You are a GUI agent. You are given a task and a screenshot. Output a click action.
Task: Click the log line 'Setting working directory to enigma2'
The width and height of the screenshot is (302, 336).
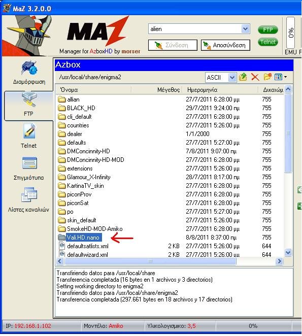(x=100, y=286)
